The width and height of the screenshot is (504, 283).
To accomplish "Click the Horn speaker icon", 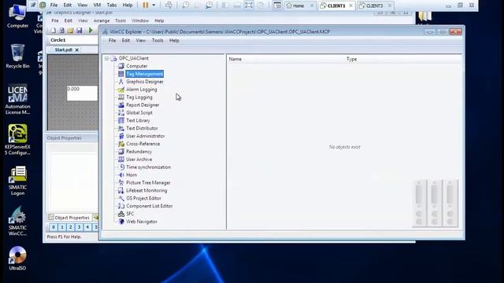I will click(x=121, y=175).
